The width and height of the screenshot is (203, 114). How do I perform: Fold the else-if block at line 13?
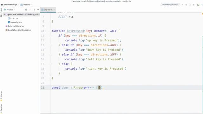(51, 45)
